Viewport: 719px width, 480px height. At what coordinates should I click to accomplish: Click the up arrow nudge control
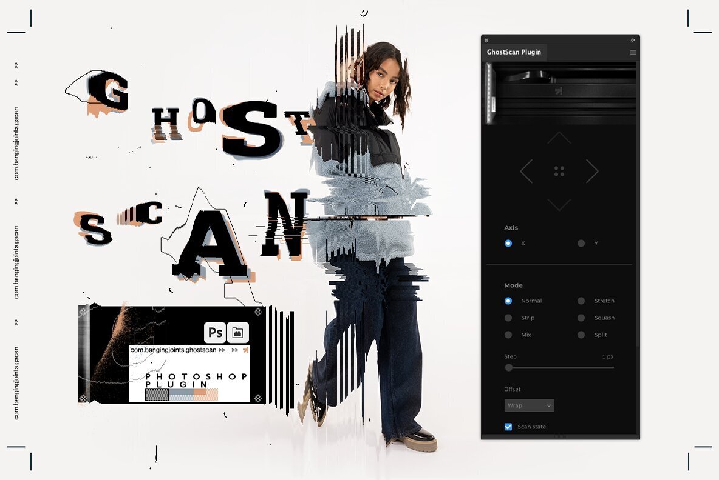559,138
